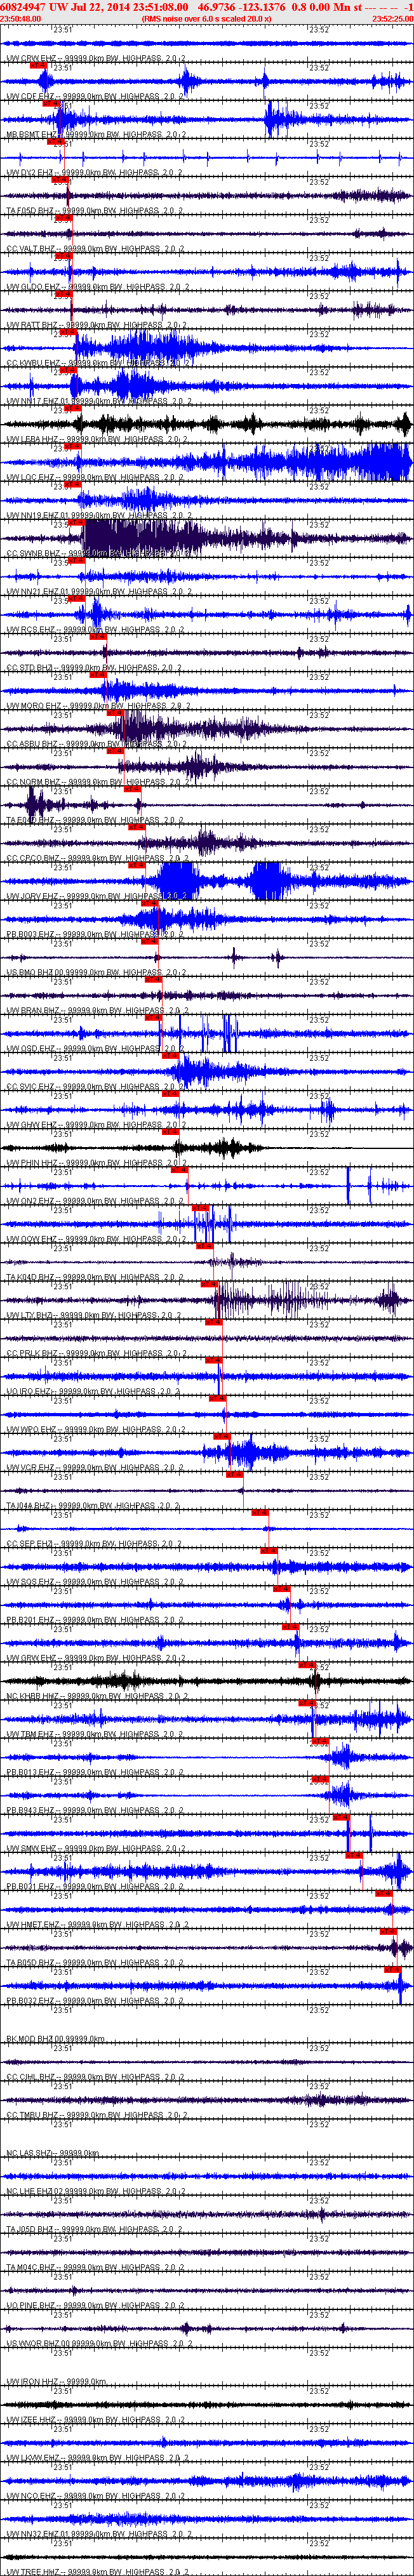The width and height of the screenshot is (414, 2576).
Task: Select the CC SVIC EHZ trace label
Action: [x=95, y=1087]
